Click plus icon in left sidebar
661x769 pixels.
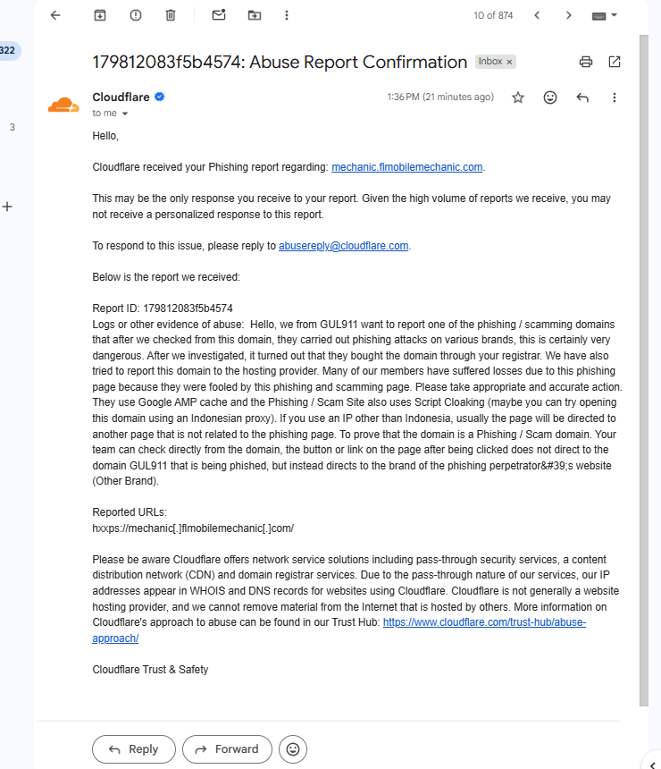pyautogui.click(x=7, y=207)
